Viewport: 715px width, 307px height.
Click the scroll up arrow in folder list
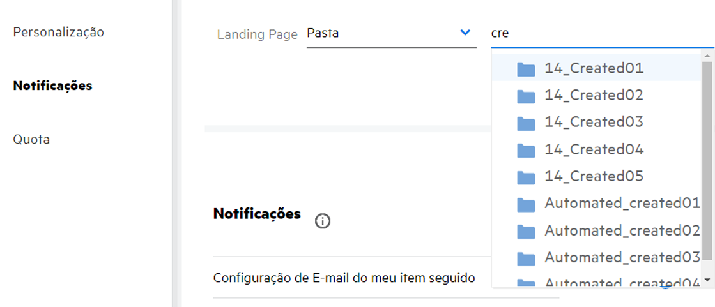click(x=707, y=57)
